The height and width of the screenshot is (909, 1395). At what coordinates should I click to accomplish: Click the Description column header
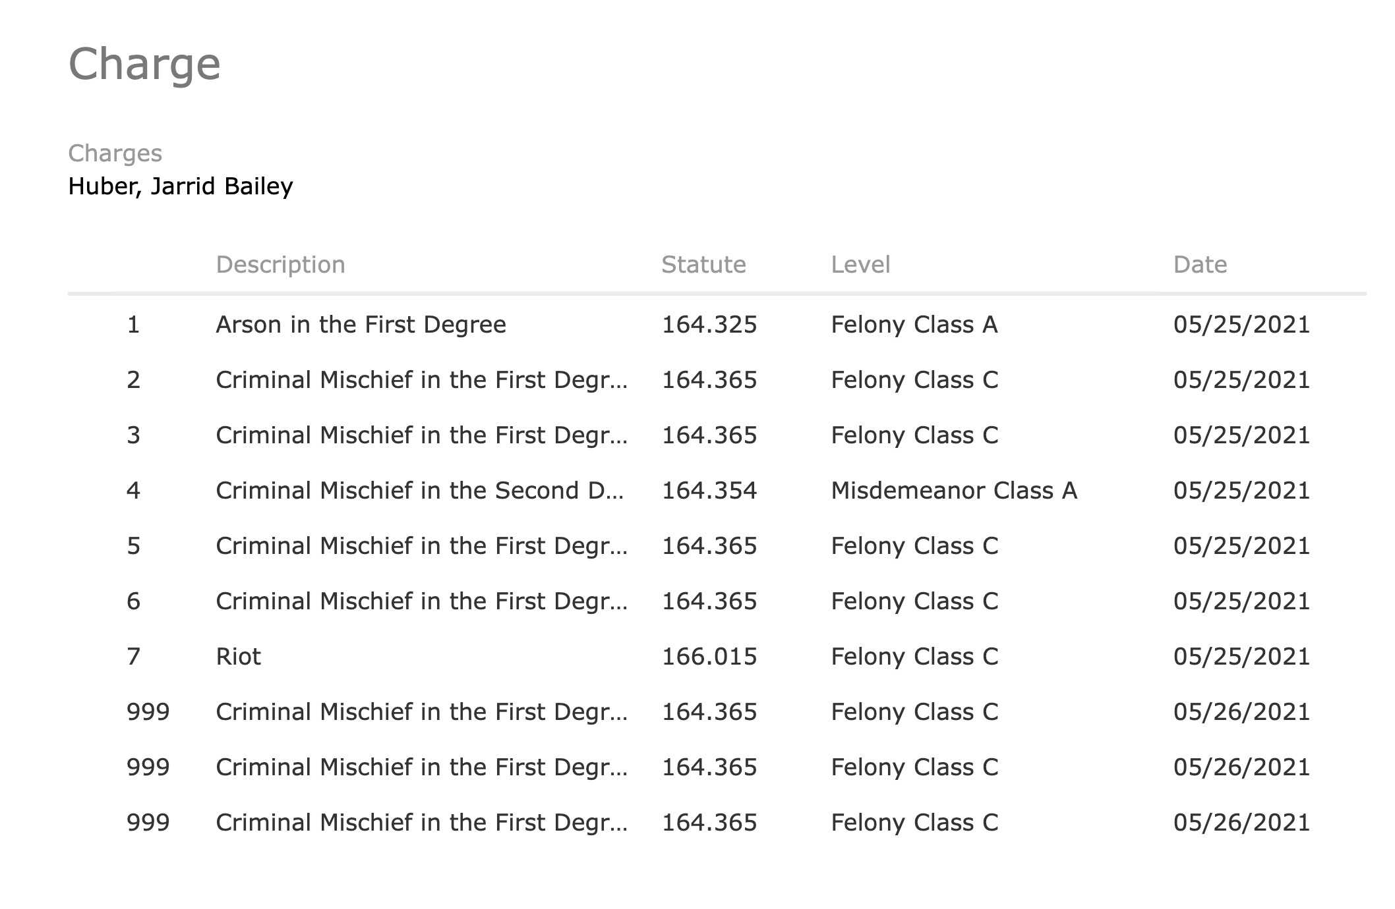[x=280, y=265]
